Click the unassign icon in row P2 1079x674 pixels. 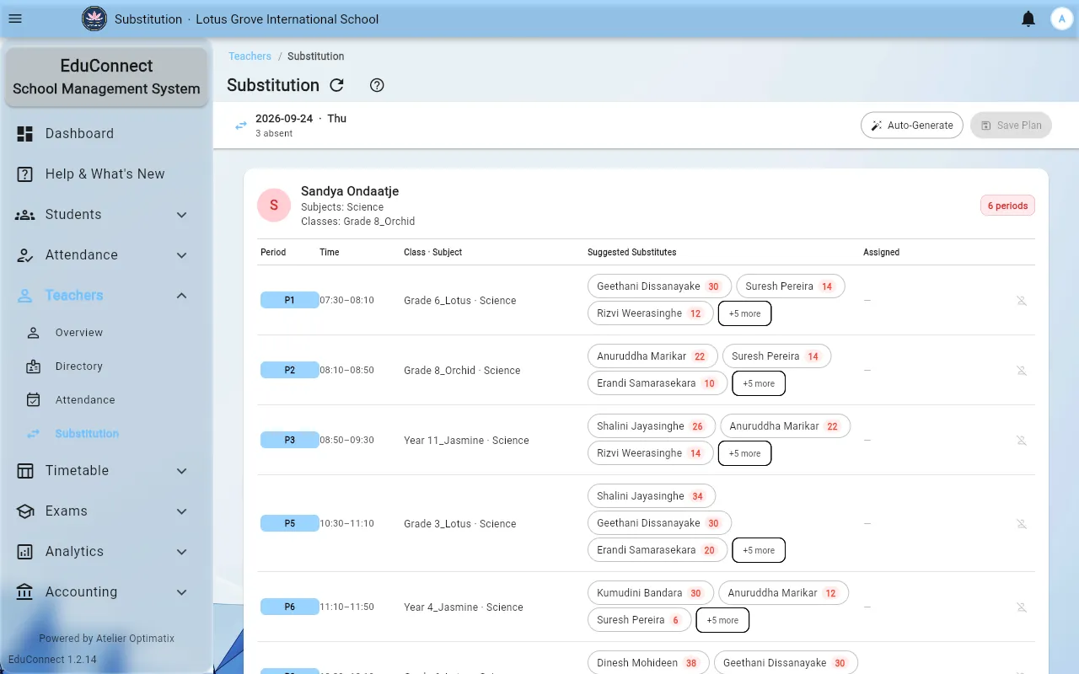click(1022, 370)
